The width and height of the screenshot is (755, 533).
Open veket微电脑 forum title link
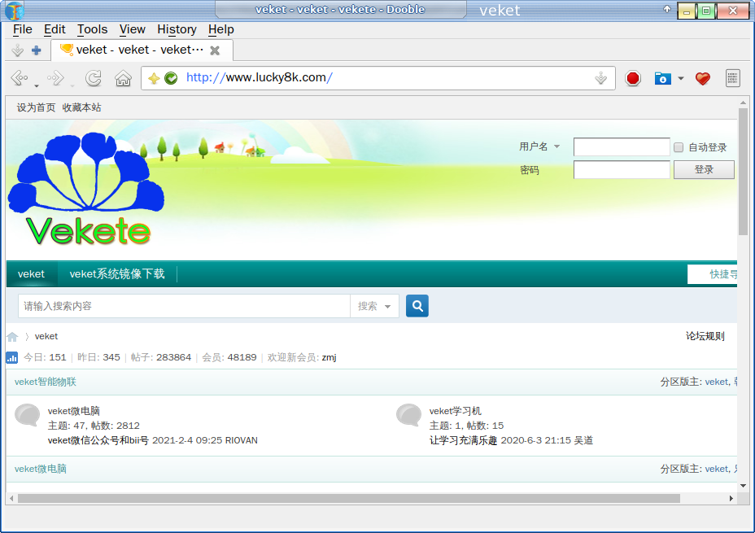(74, 411)
